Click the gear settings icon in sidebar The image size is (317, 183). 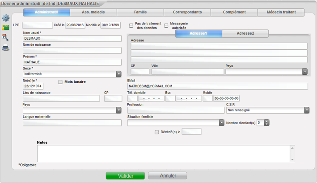point(6,18)
